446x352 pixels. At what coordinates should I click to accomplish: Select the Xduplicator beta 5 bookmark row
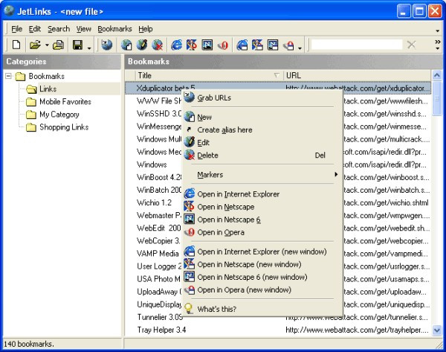(278, 89)
